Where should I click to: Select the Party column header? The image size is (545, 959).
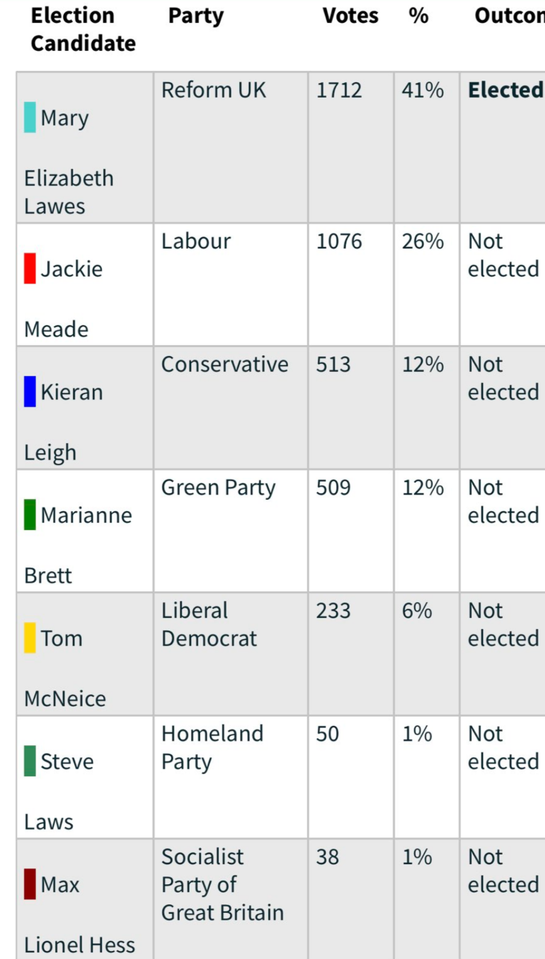coord(195,16)
